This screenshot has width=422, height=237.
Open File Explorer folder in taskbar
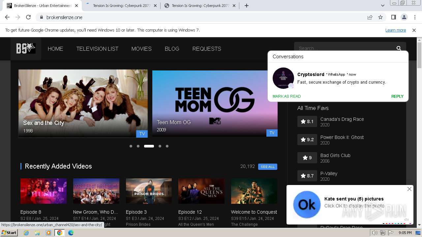[x=37, y=233]
